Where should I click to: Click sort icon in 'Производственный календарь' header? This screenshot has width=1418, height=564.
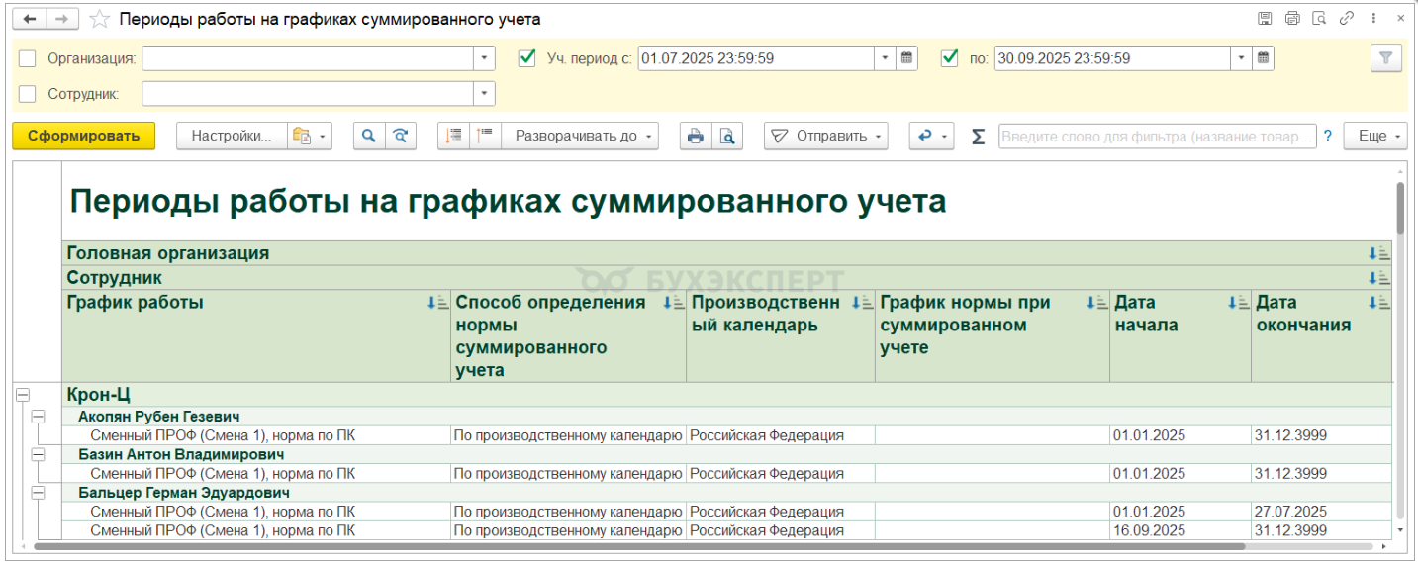click(862, 303)
